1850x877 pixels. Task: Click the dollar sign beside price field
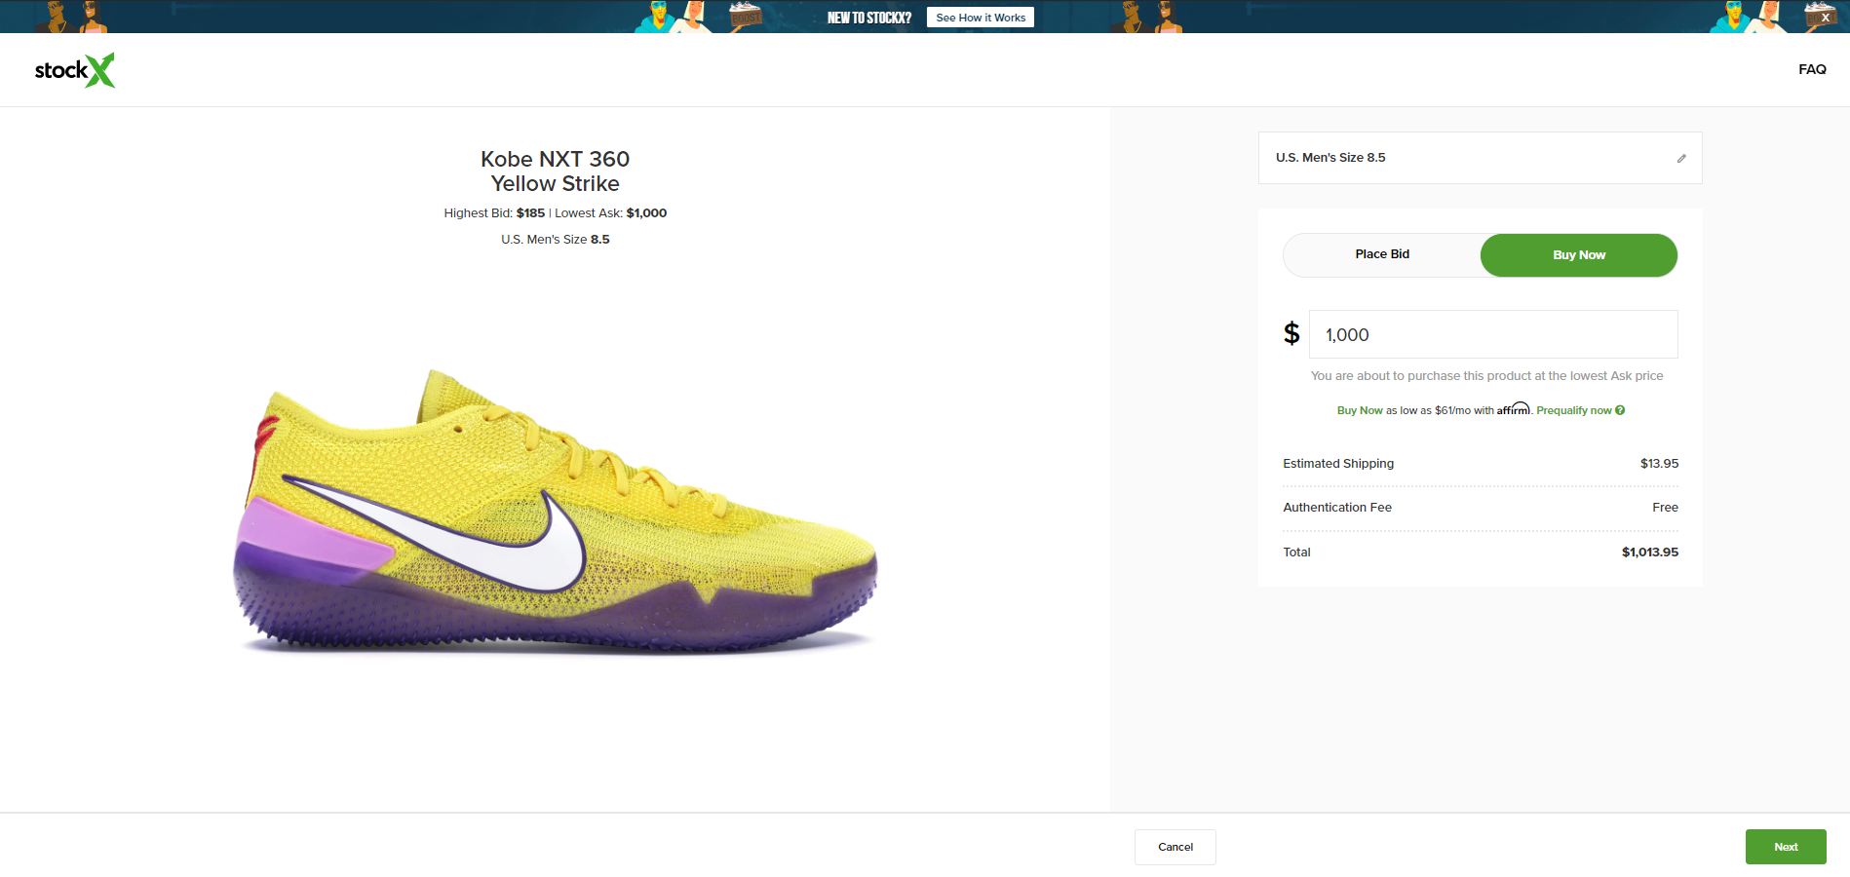click(1291, 334)
